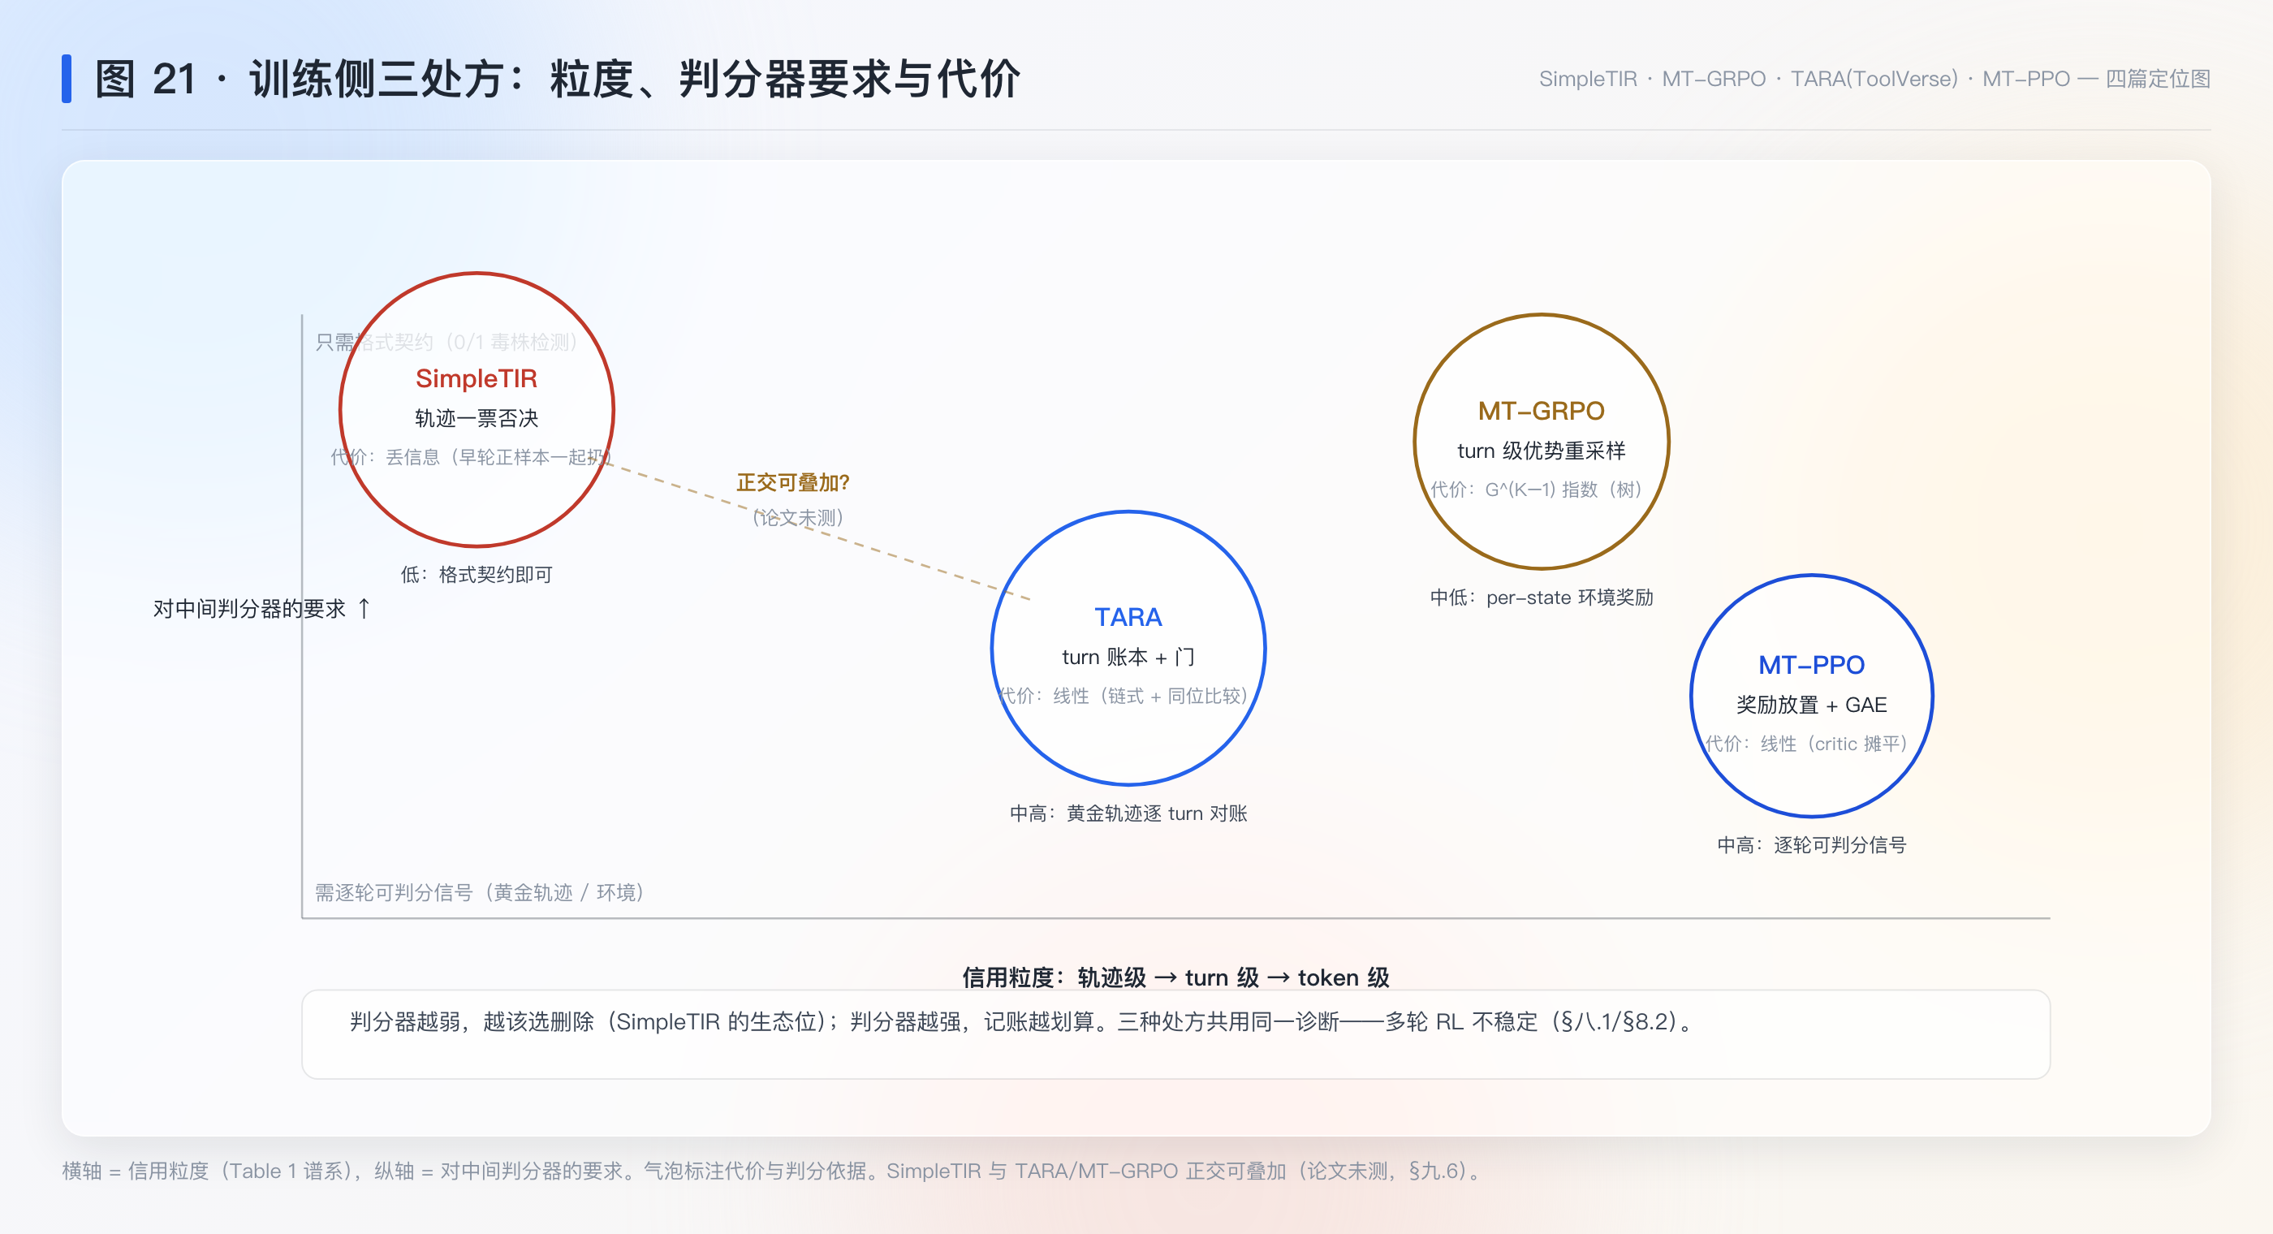Select the TARA bubble title
2273x1234 pixels.
(1128, 617)
